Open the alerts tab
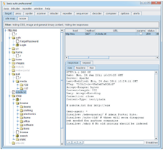The height and width of the screenshot is (150, 163). 136,13
